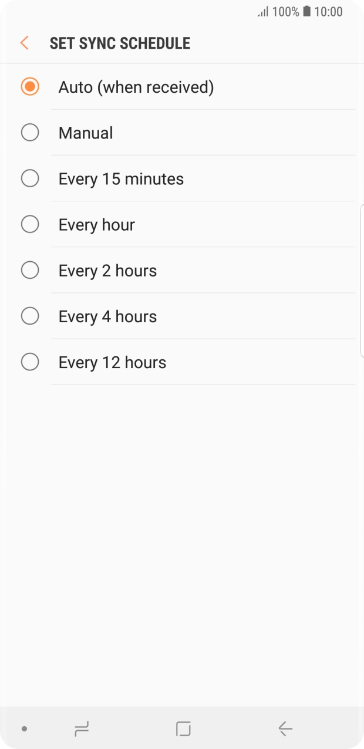Tap the scrollbar on the right edge
Screen dimensions: 364x749
[x=362, y=279]
